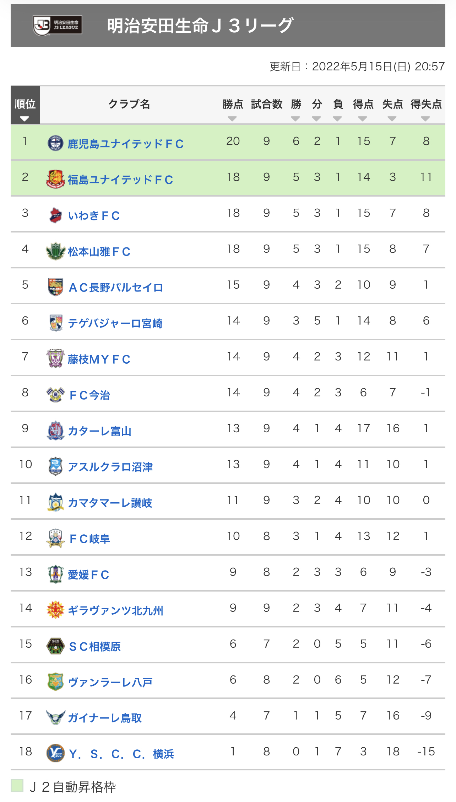Click the Kataller Toyama crest icon
This screenshot has width=456, height=802.
pyautogui.click(x=55, y=431)
